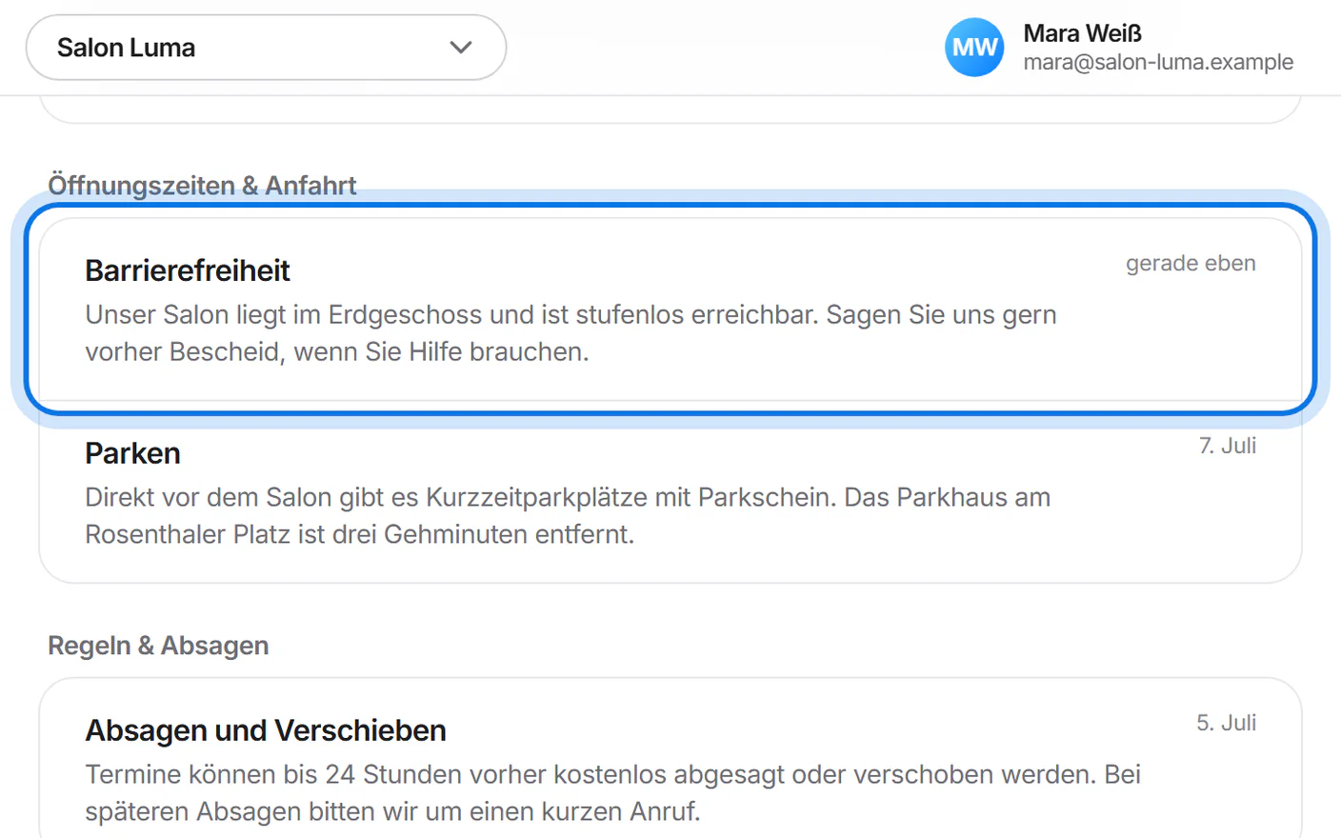Viewport: 1341px width, 838px height.
Task: Click the text about Kurzzeitparkplätze mit Parkschein
Action: point(568,515)
